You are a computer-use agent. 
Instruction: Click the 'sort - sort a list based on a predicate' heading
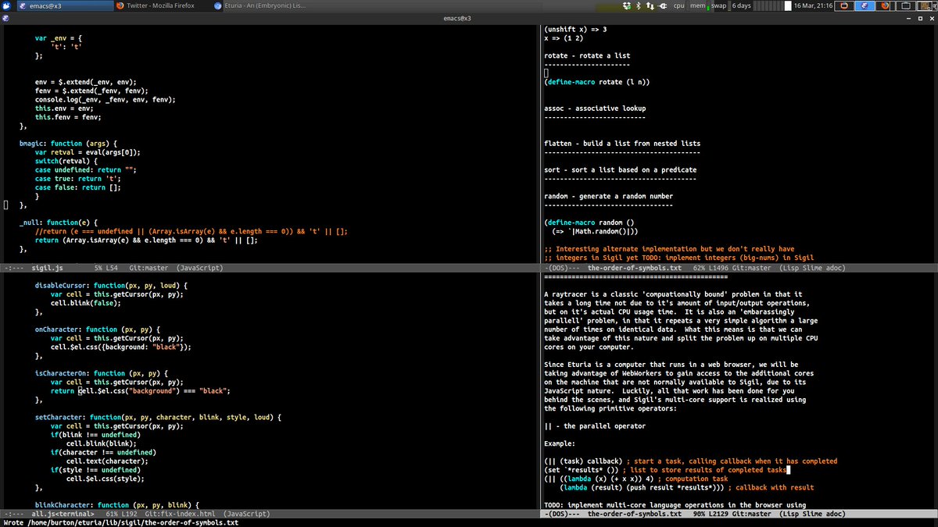621,170
